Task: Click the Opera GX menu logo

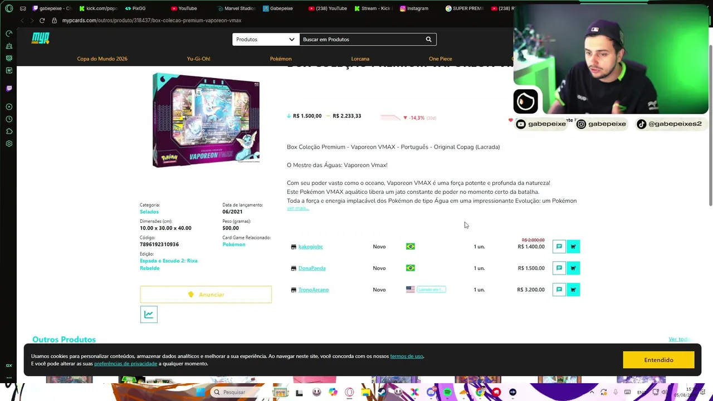Action: (x=9, y=8)
